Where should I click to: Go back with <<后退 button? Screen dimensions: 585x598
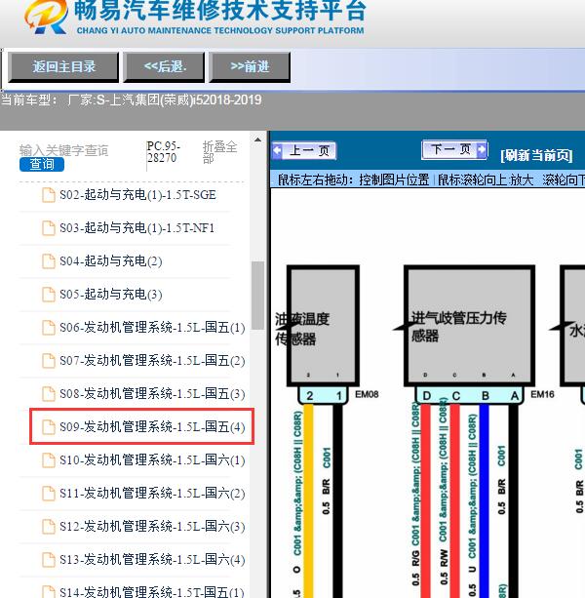click(x=164, y=67)
